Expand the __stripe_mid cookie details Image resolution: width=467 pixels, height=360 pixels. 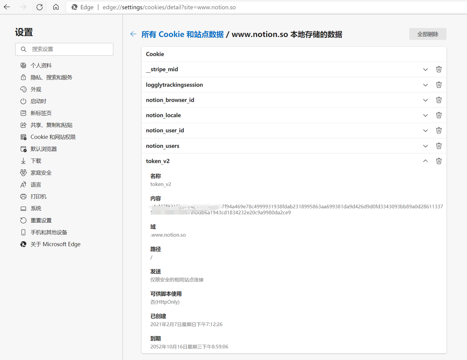pyautogui.click(x=425, y=69)
